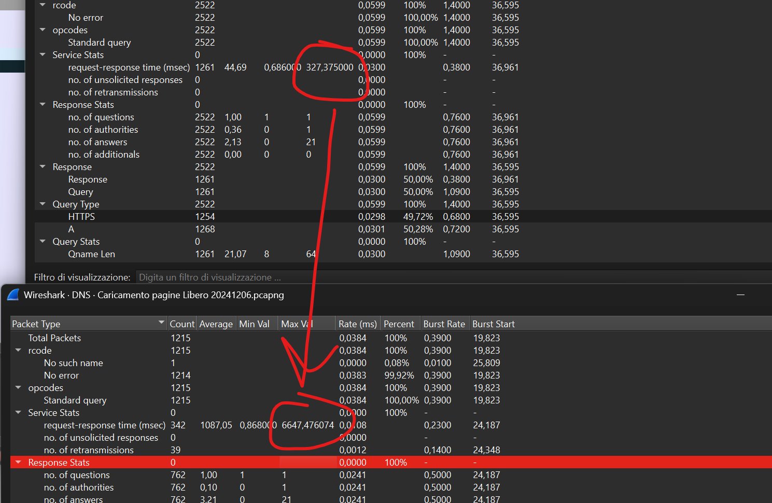Viewport: 772px width, 503px height.
Task: Sort by the Max Val column header
Action: tap(297, 324)
